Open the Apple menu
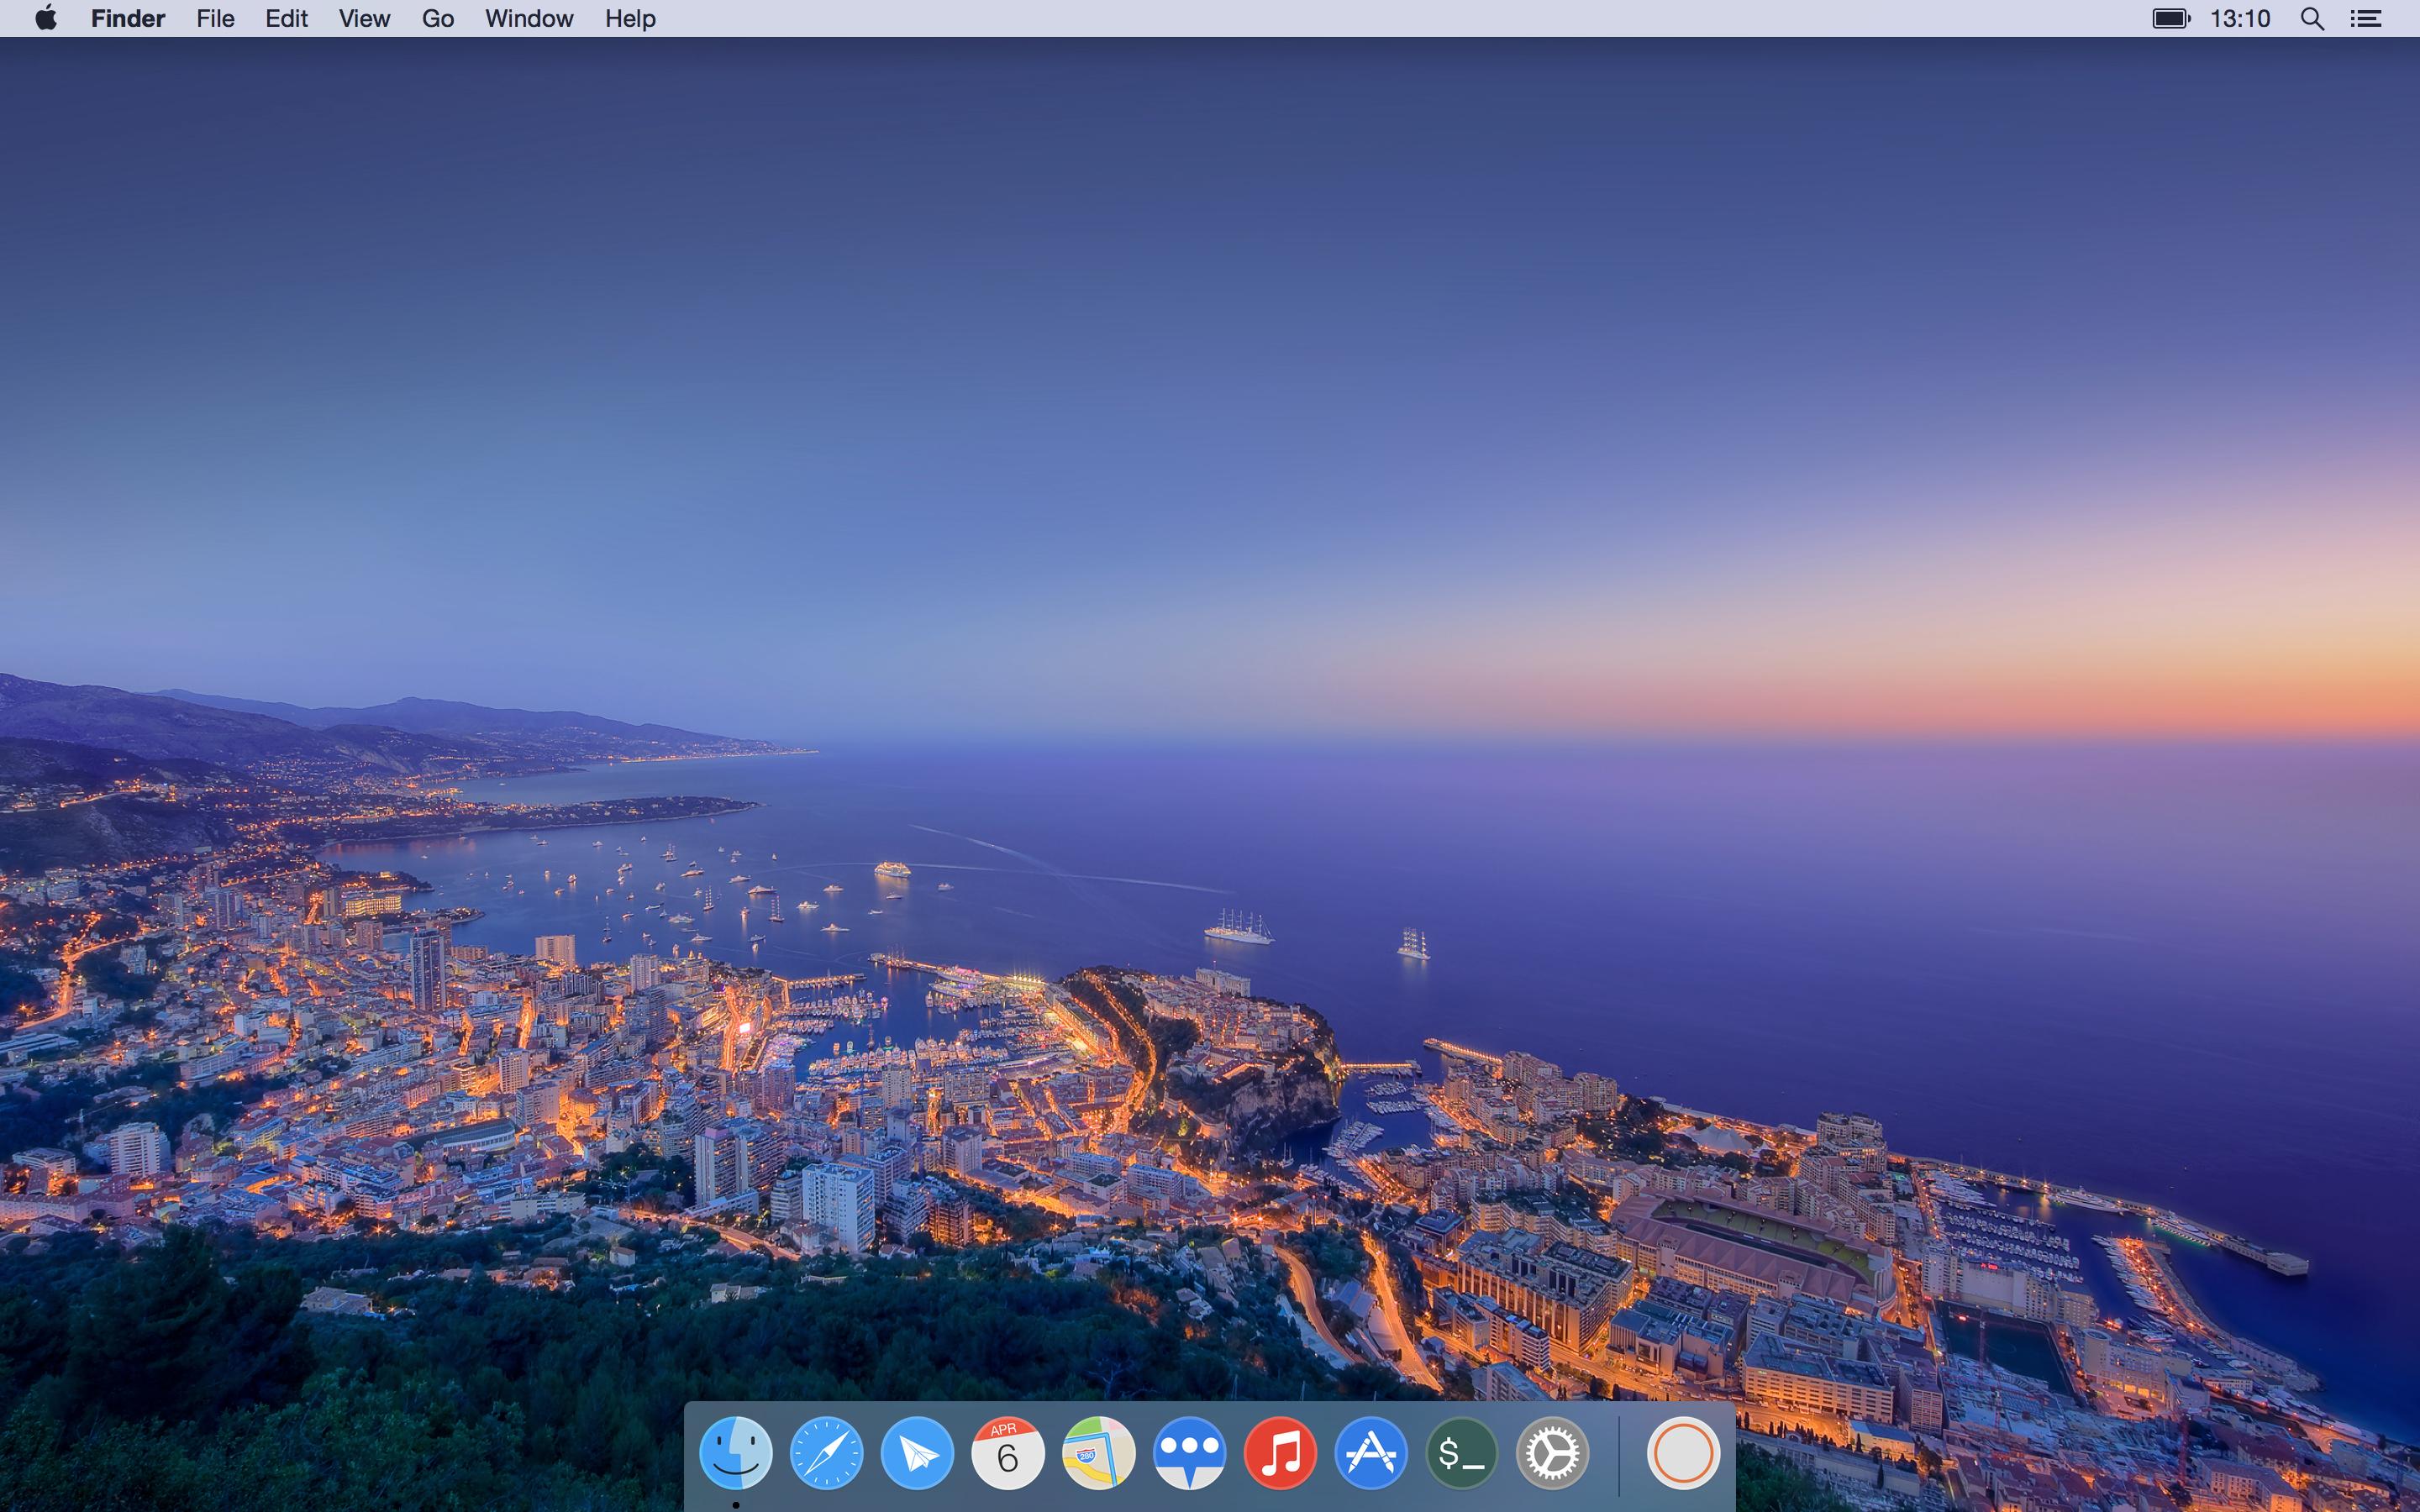Screen dimensions: 2420x1512 coord(46,18)
